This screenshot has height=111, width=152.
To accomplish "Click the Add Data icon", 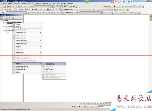I will [x=31, y=6].
